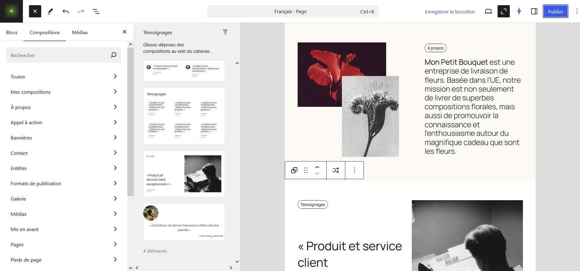Click patterns list scroll up arrow

237,63
